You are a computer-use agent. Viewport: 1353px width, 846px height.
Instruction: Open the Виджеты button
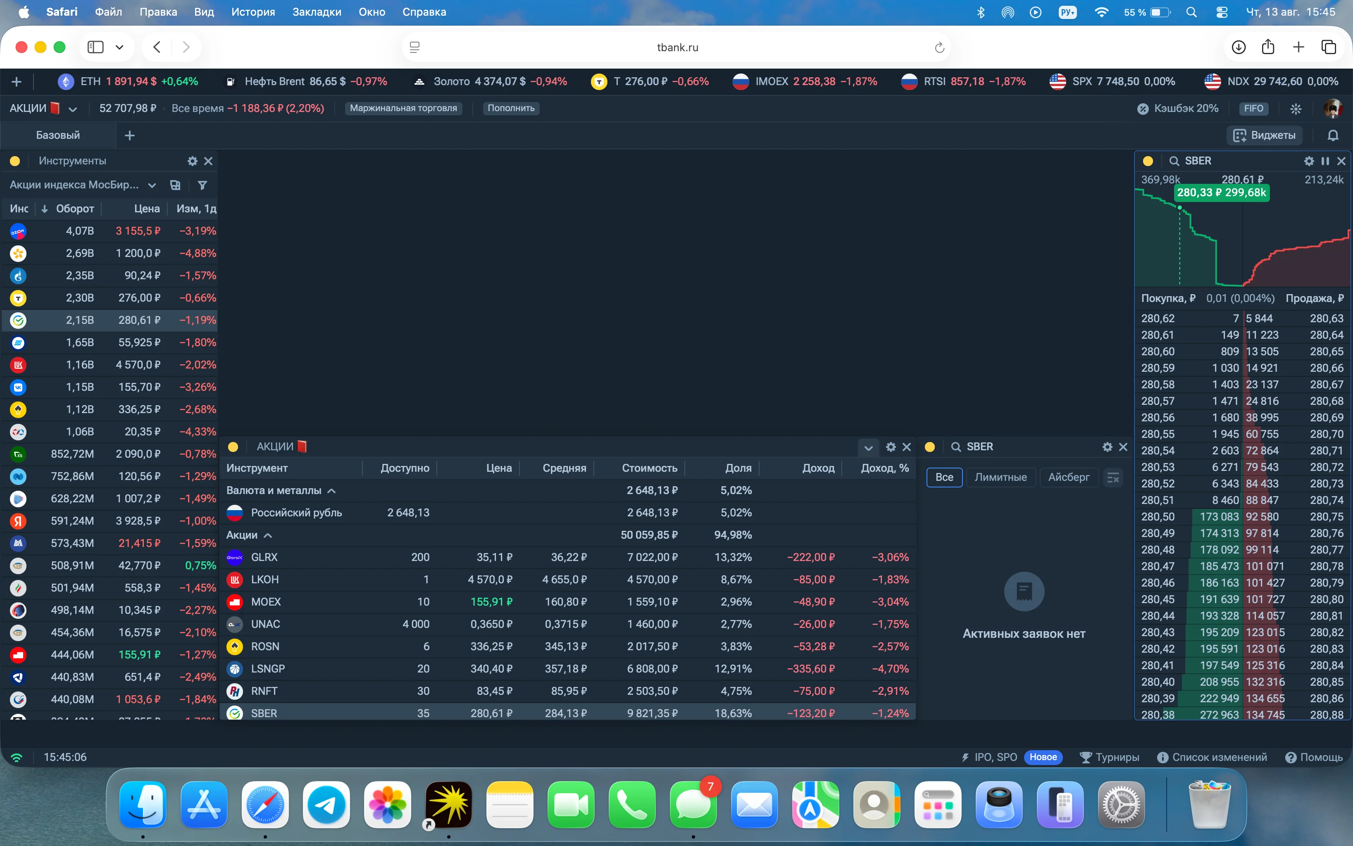pyautogui.click(x=1264, y=135)
